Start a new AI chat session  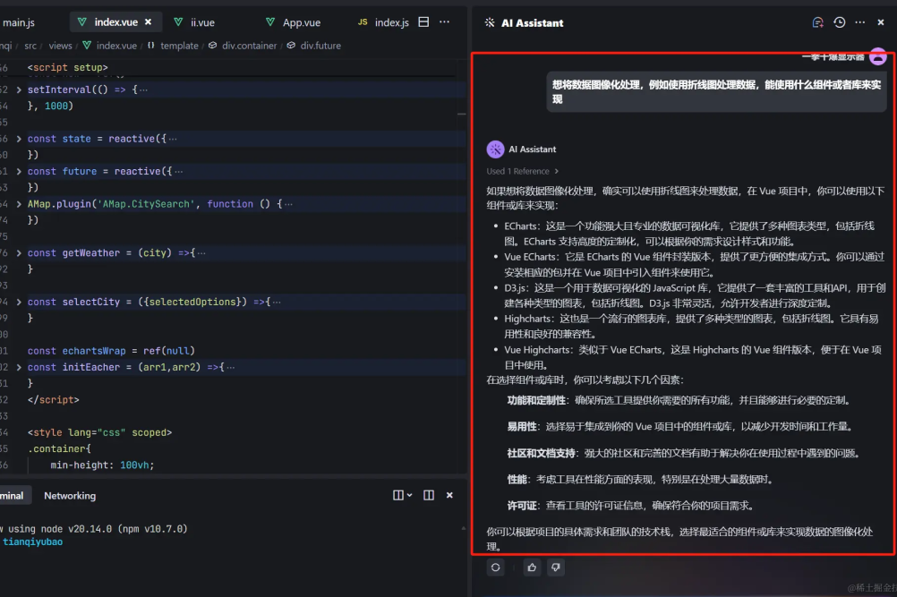click(x=817, y=22)
